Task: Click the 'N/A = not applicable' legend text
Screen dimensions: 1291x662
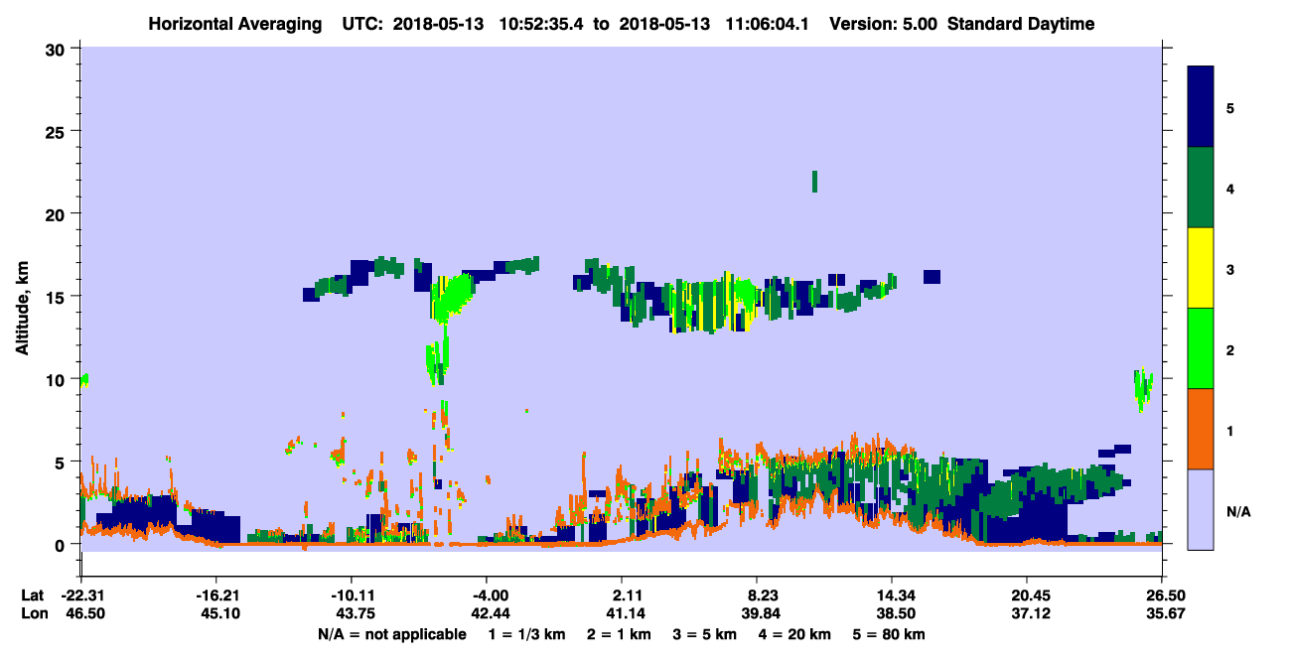Action: tap(391, 634)
